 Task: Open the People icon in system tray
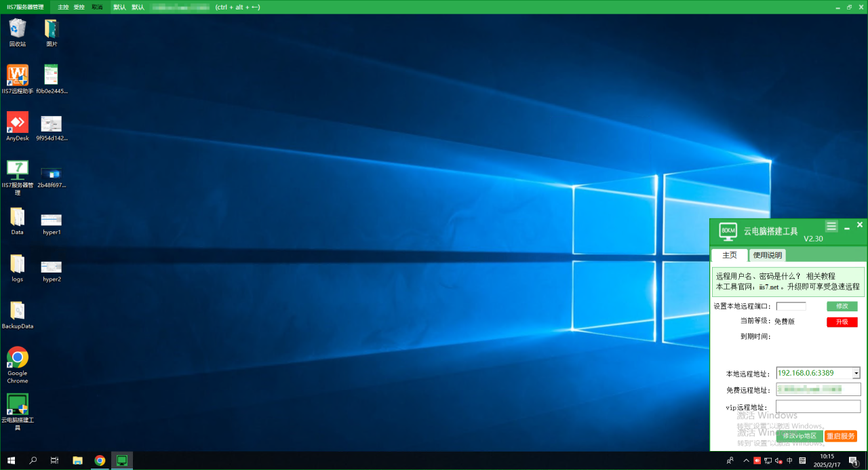coord(730,461)
